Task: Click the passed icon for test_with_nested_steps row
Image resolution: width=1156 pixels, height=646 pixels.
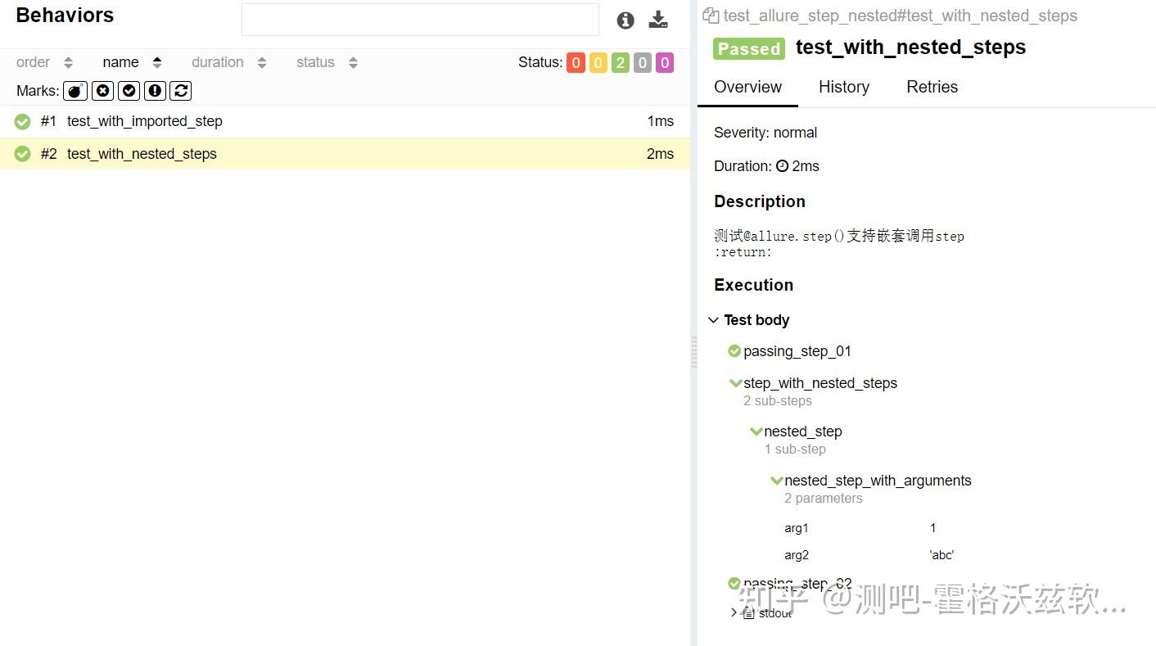Action: pyautogui.click(x=22, y=154)
